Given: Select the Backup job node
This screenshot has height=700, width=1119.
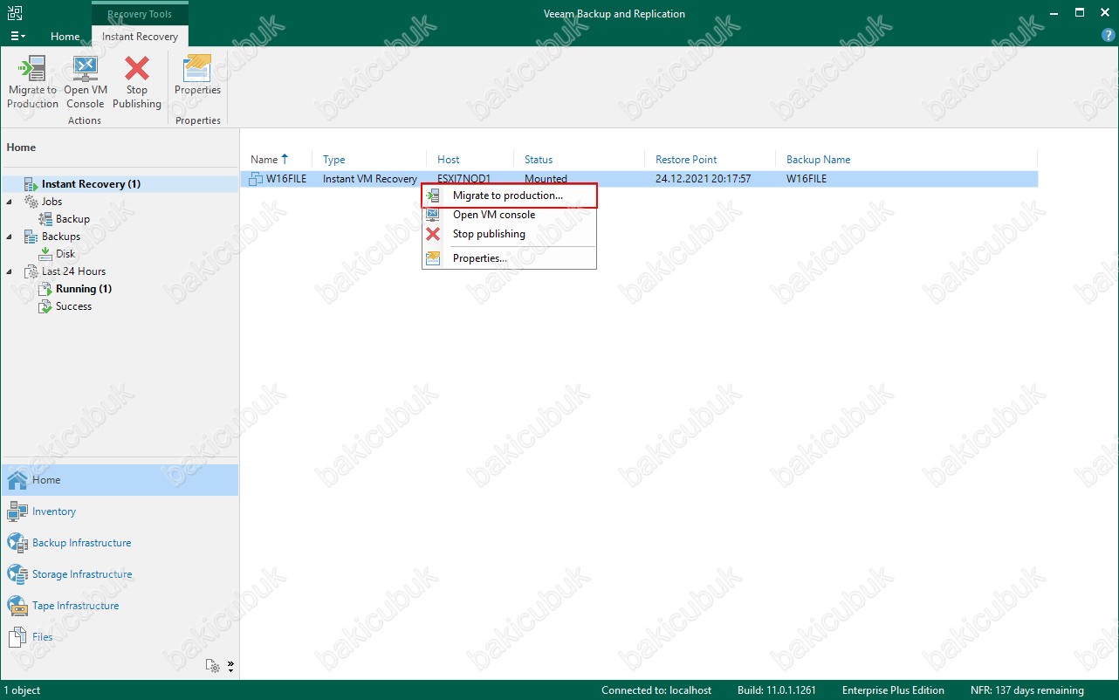Looking at the screenshot, I should pos(72,219).
